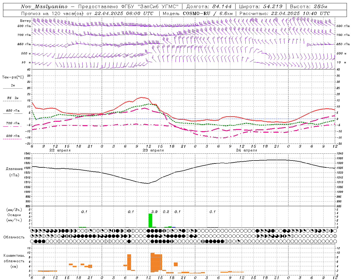Screen dimensions: 351x280
Task: Click the tallest orange convective cloud bar
Action: point(152,262)
